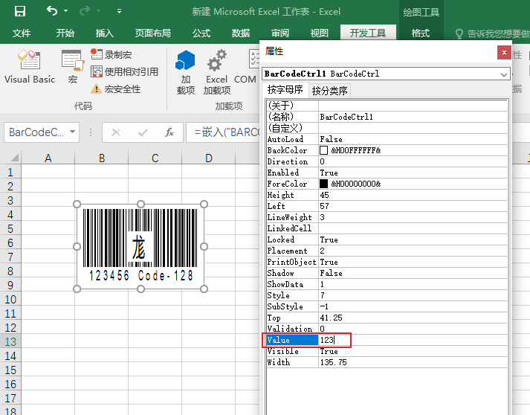Click the barcode control on the sheet
Image resolution: width=530 pixels, height=415 pixels.
tap(140, 247)
